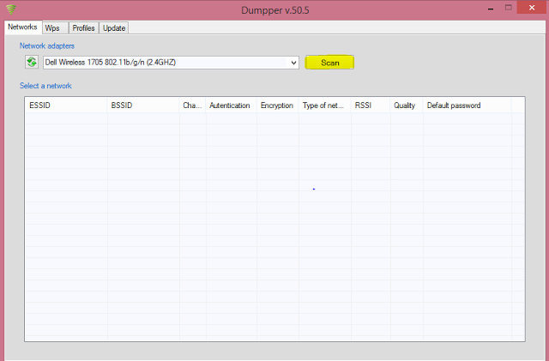Image resolution: width=549 pixels, height=361 pixels.
Task: Click the Autentication column header
Action: point(231,105)
